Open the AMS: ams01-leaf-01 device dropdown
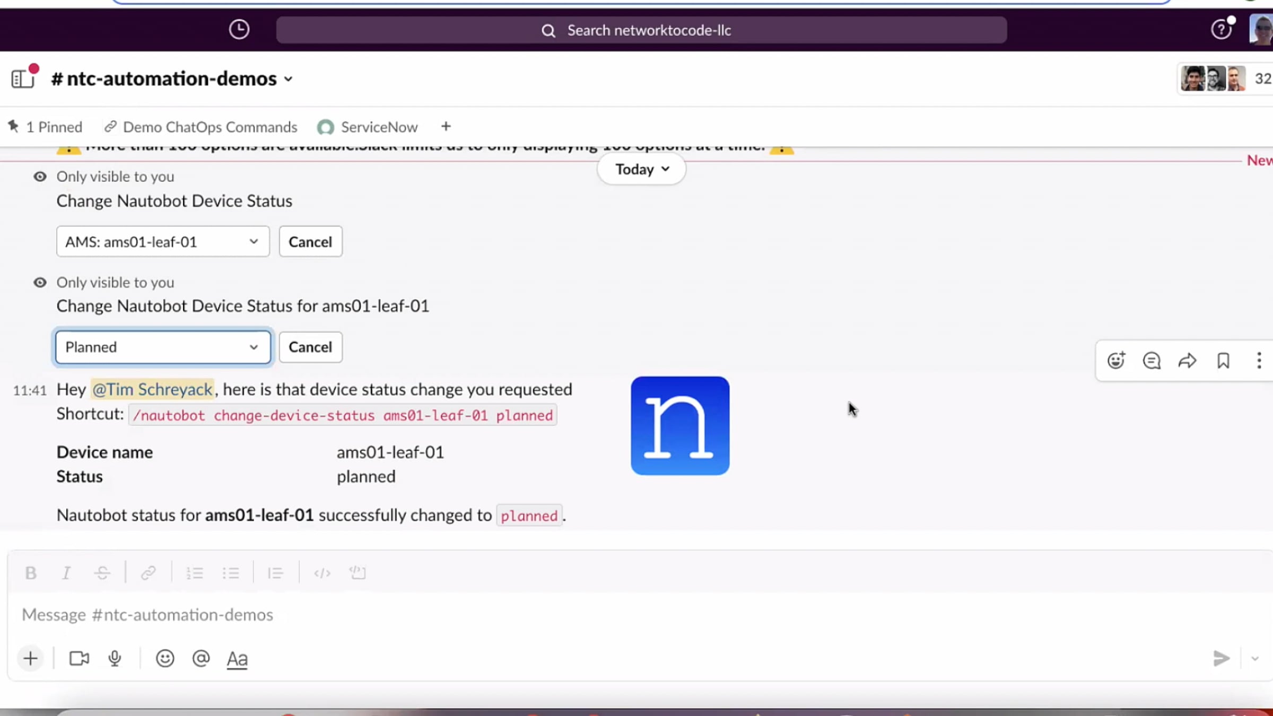The width and height of the screenshot is (1273, 716). point(163,242)
